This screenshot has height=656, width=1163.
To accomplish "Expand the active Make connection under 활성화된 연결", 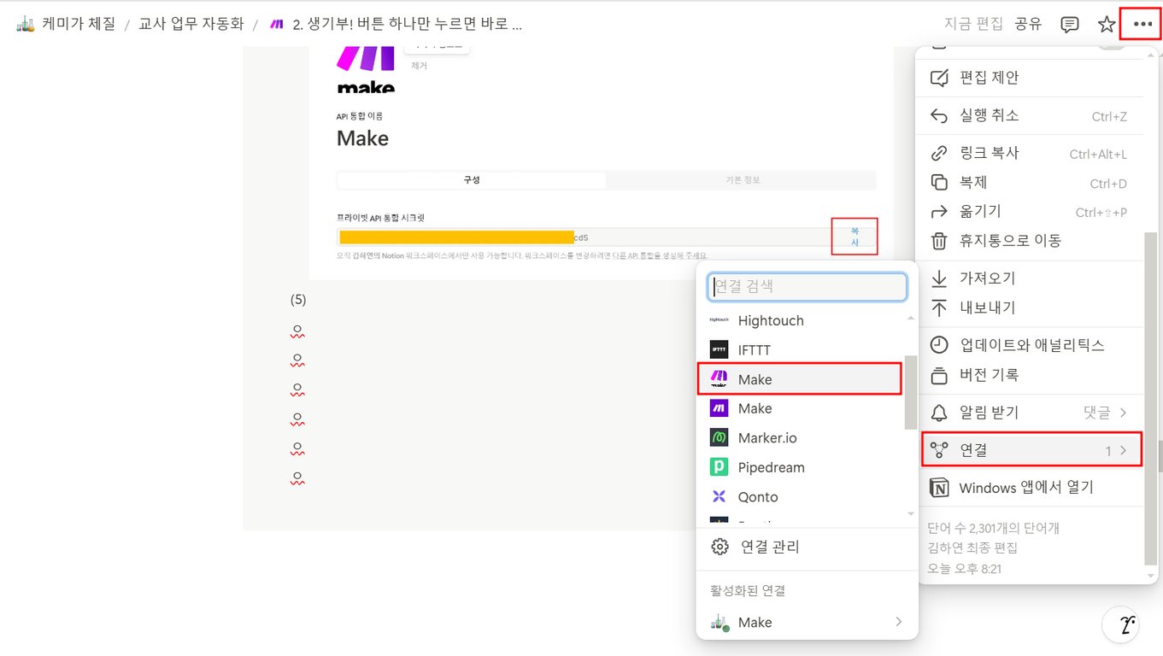I will point(808,623).
